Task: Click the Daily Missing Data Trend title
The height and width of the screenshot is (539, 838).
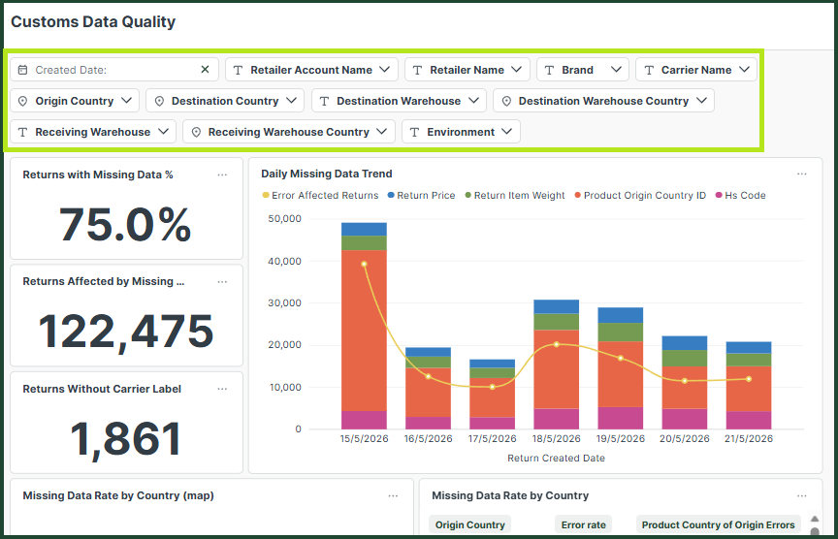Action: (327, 174)
